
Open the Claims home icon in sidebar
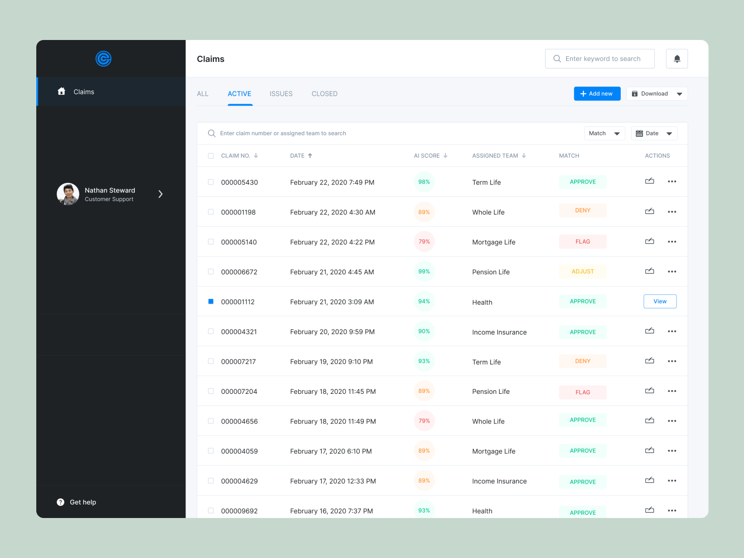[61, 92]
